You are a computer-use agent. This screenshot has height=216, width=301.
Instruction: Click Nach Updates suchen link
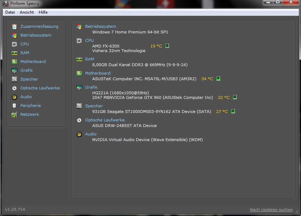[x=271, y=210]
